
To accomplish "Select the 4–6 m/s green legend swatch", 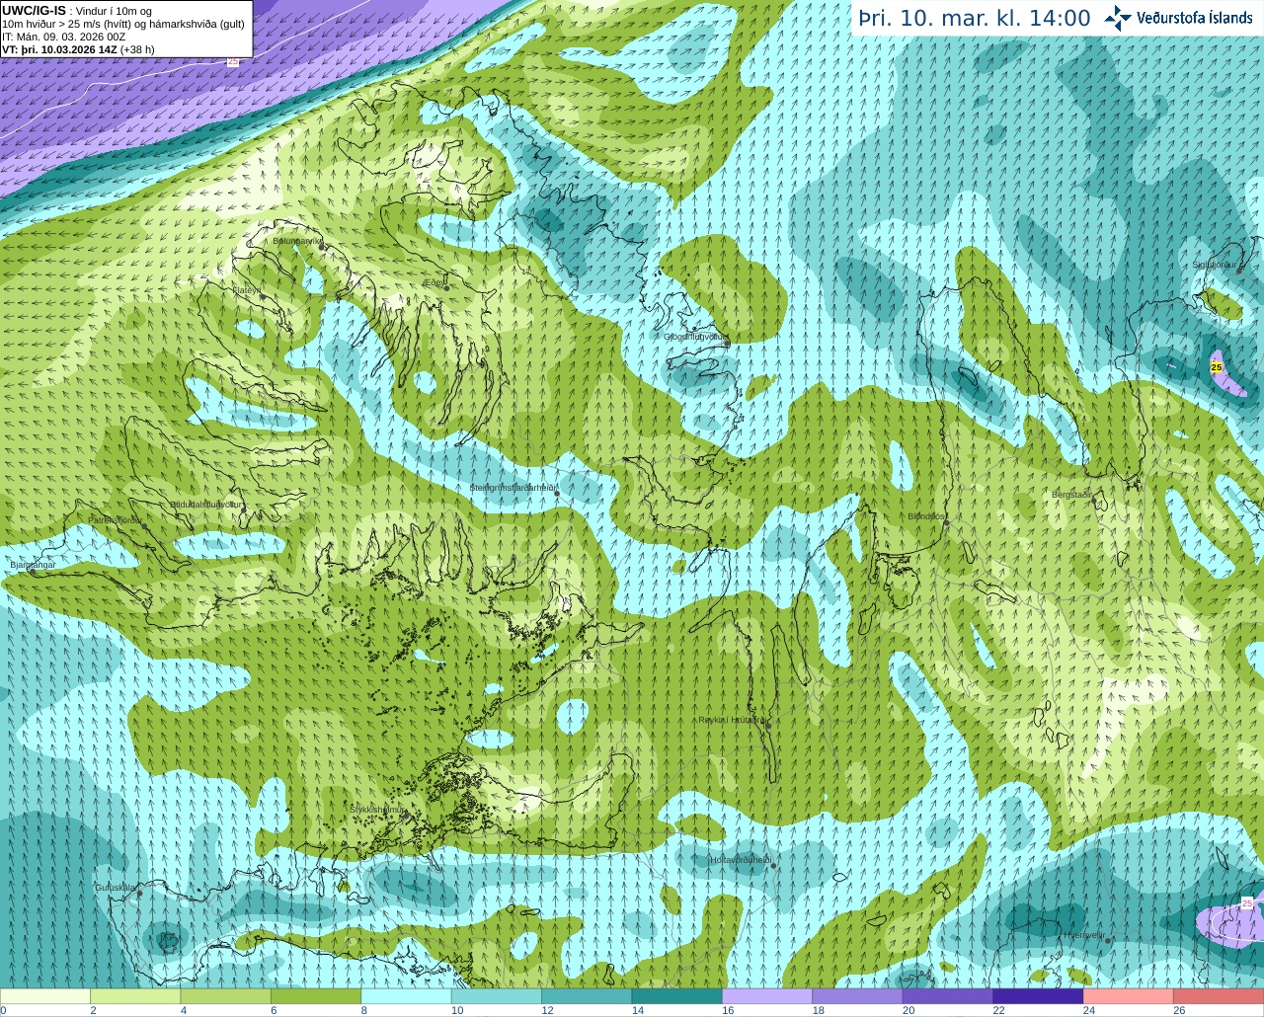I will (226, 996).
